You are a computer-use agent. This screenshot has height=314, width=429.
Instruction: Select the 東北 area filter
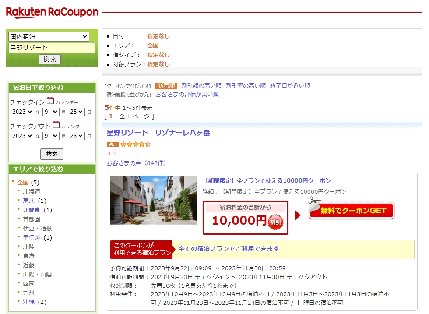29,201
